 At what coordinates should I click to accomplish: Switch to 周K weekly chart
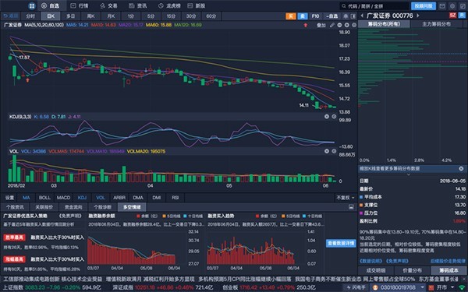[x=90, y=16]
